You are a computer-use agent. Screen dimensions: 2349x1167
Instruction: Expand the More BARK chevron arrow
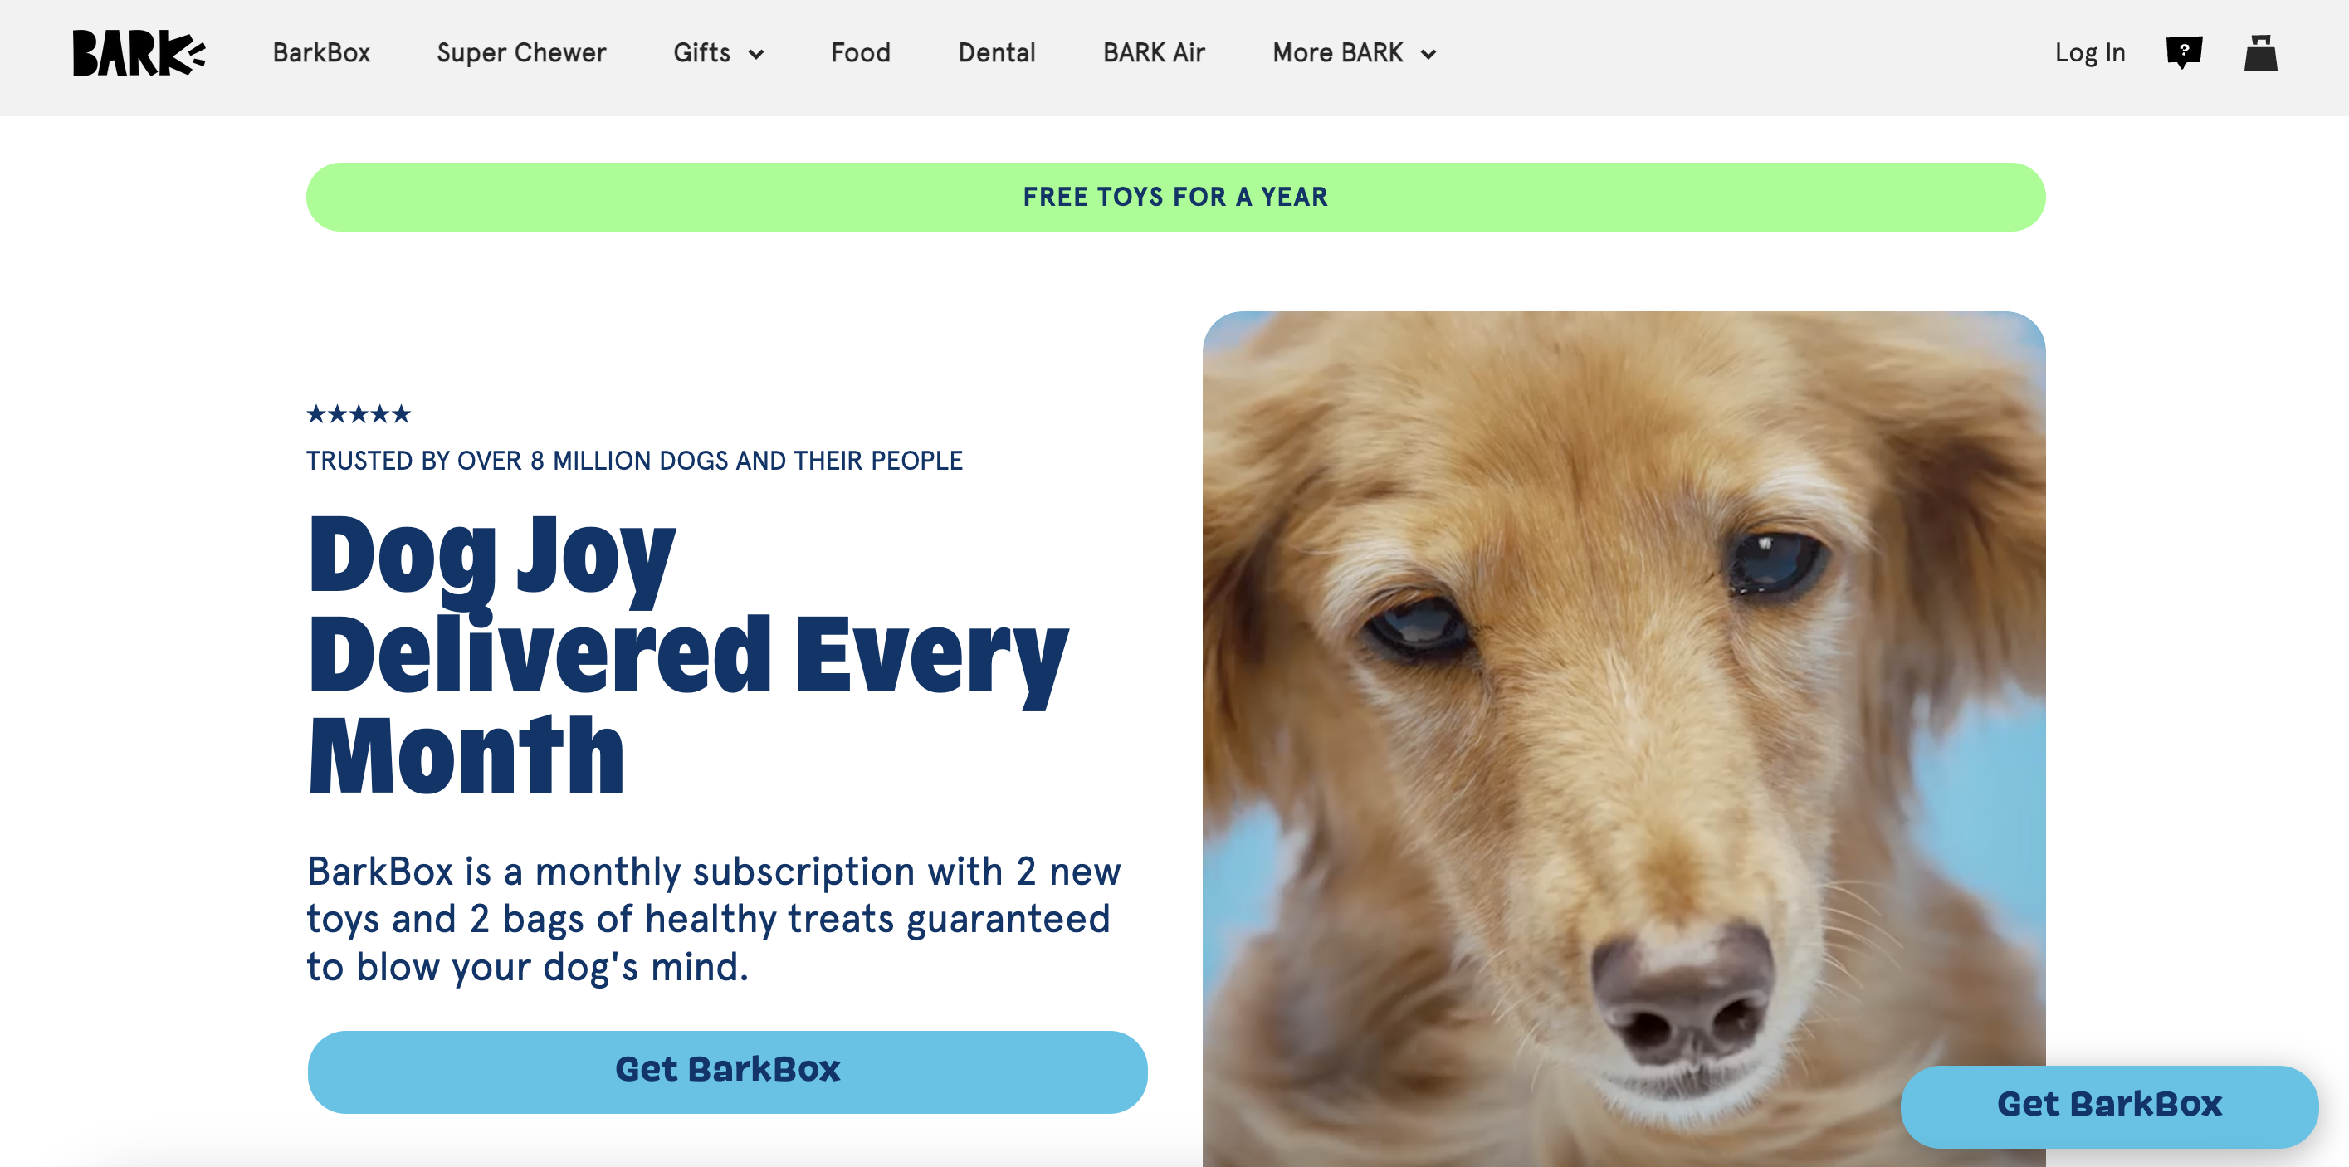click(1429, 55)
